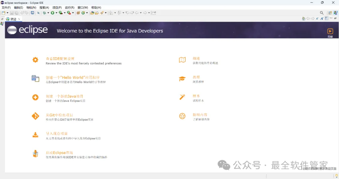Open the 搜索(A) menu
The image size is (339, 179).
44,8
